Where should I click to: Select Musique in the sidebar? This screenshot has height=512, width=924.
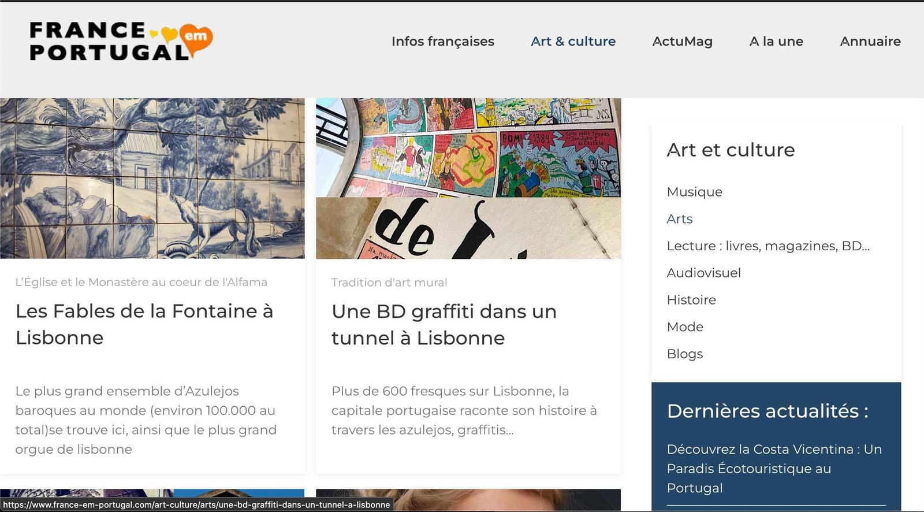tap(694, 192)
